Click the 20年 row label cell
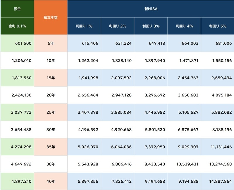This screenshot has height=190, width=234. tap(51, 95)
